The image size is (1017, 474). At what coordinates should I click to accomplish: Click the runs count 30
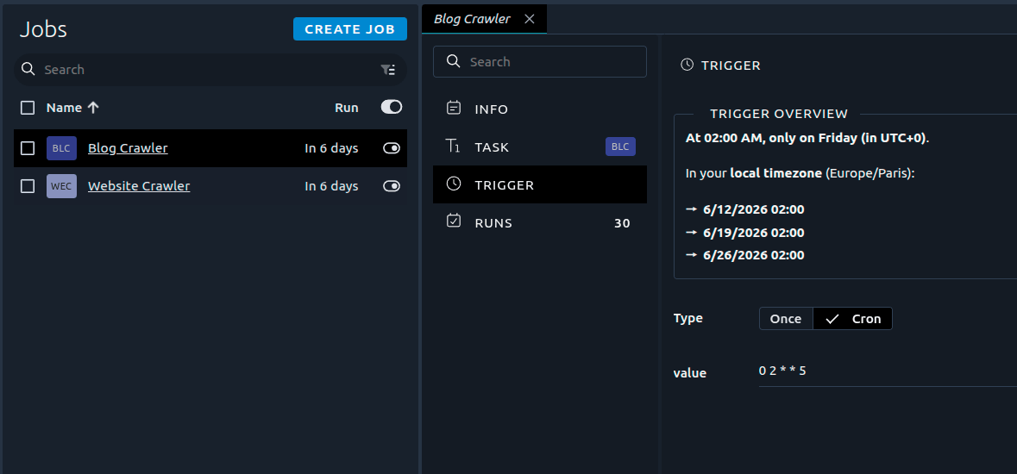pos(622,223)
